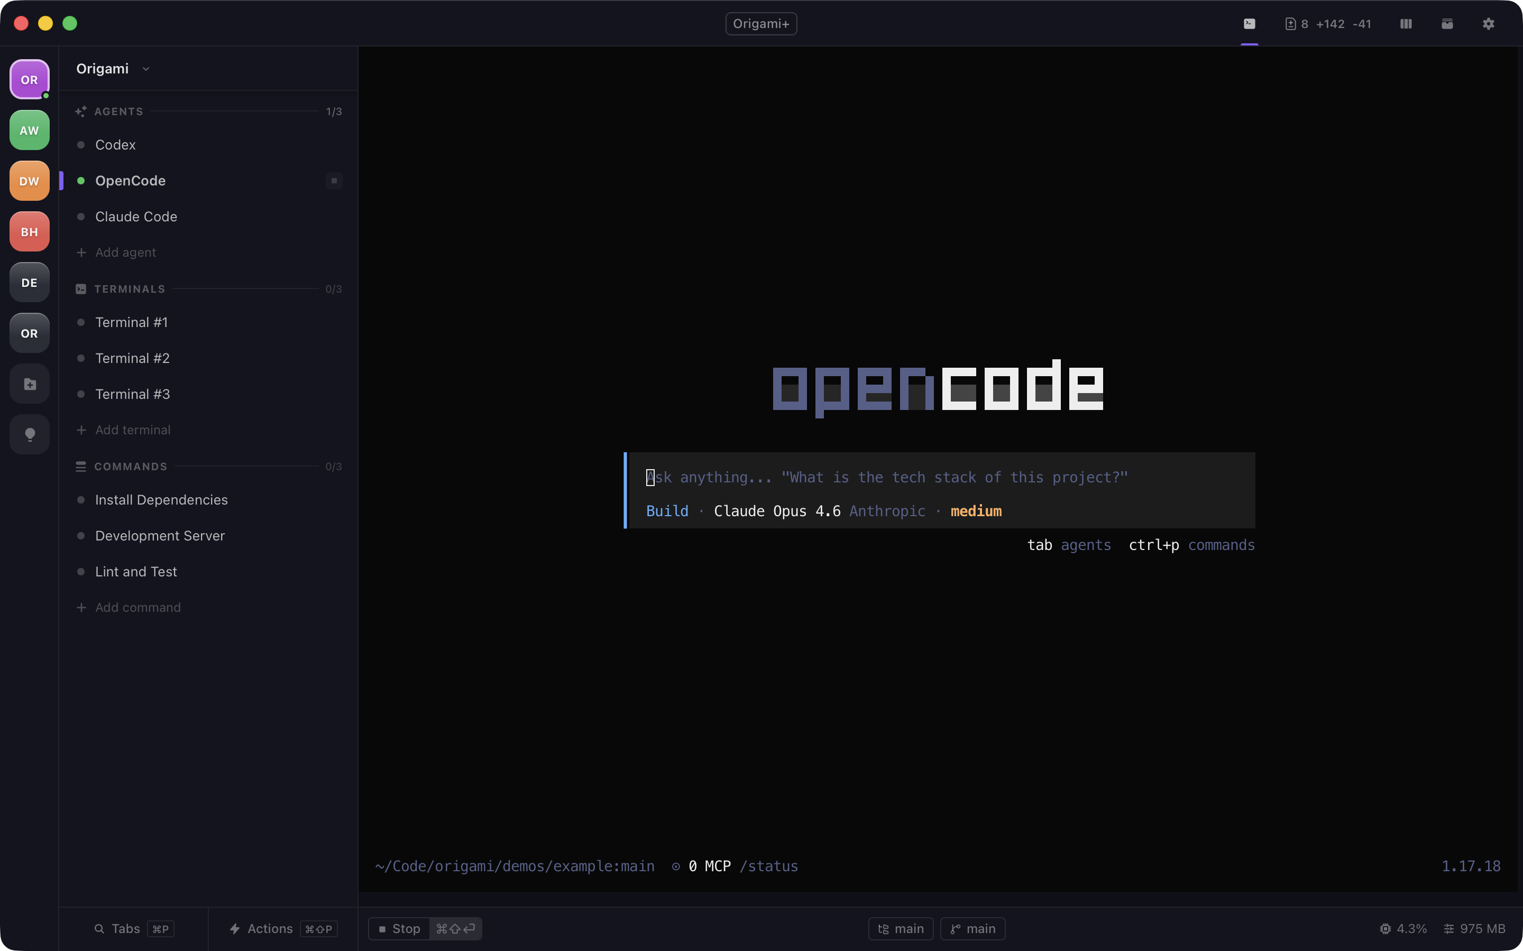Click the 1.17.18 version number
This screenshot has width=1523, height=951.
[x=1471, y=866]
